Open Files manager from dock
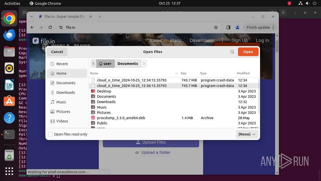The image size is (321, 181). tap(9, 52)
